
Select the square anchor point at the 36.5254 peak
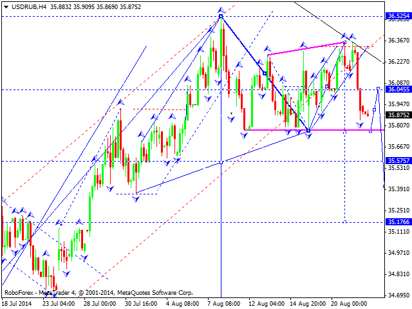221,17
